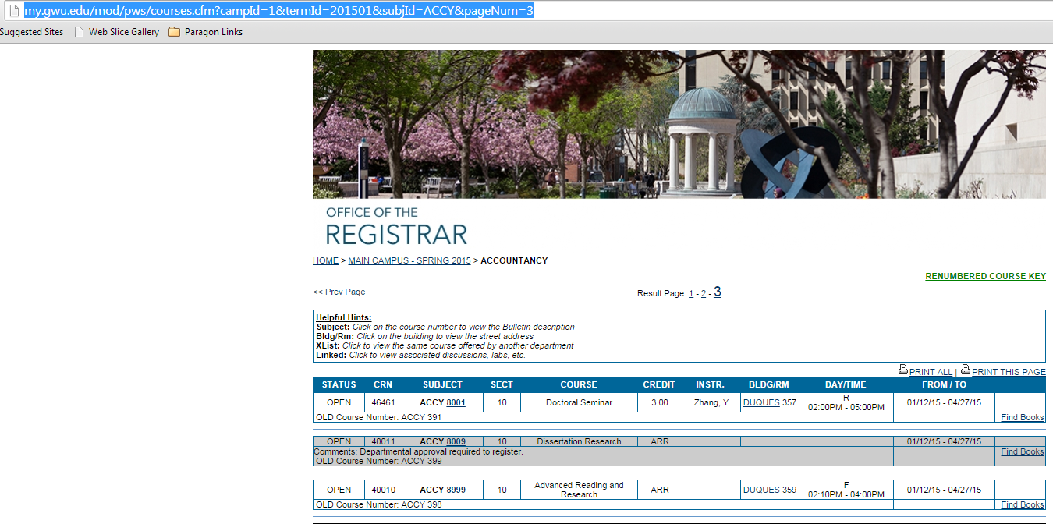
Task: Go to result page 1
Action: coord(691,294)
